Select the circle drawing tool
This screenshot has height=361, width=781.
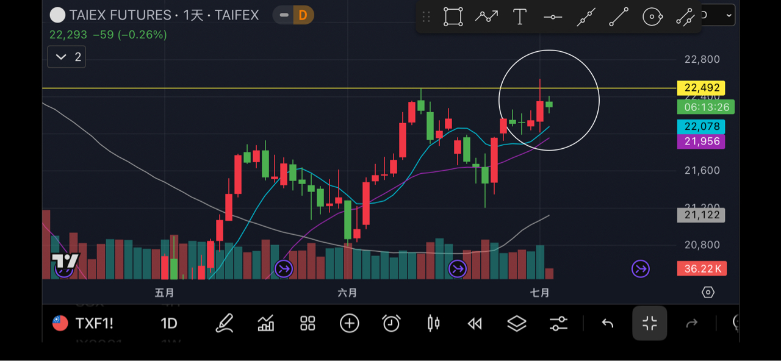click(x=652, y=17)
